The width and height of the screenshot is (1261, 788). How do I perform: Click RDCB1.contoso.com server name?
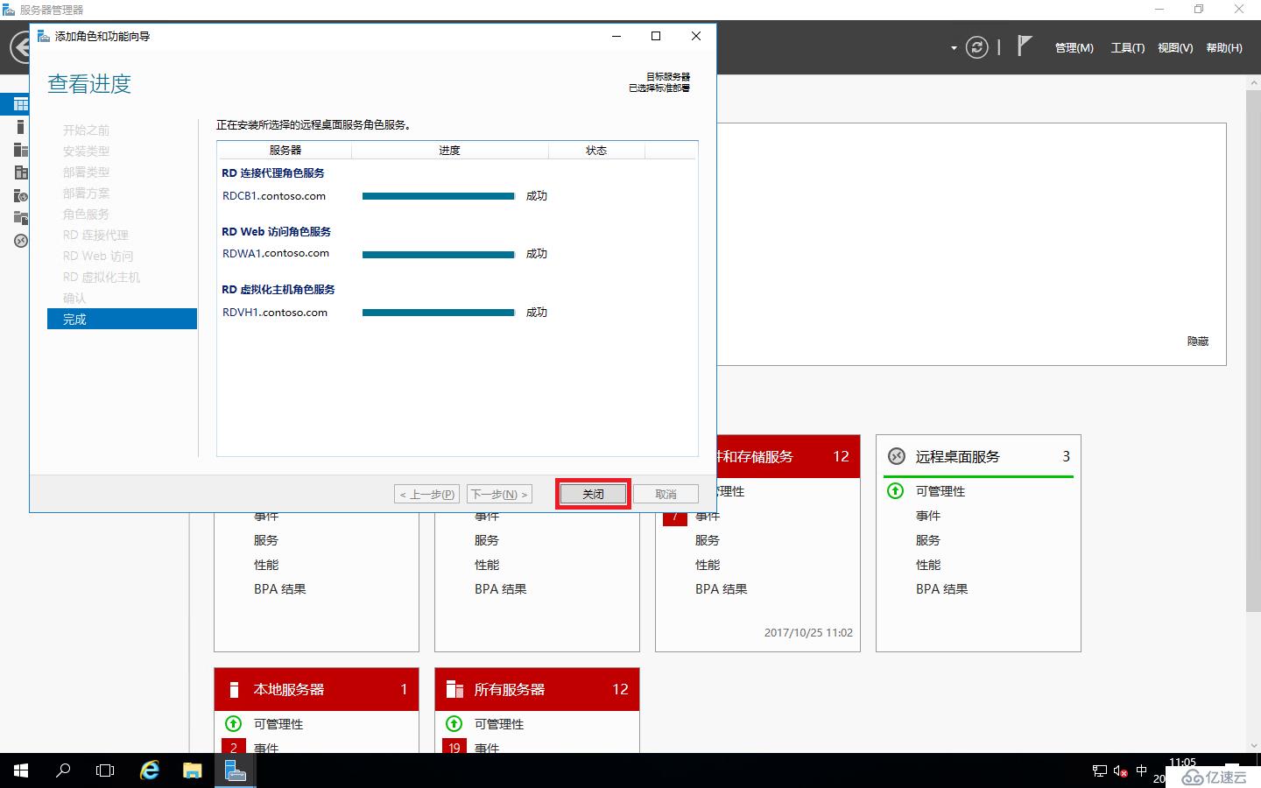click(274, 196)
